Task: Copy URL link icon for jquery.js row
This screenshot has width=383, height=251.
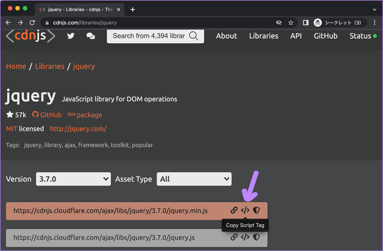Action: 234,237
